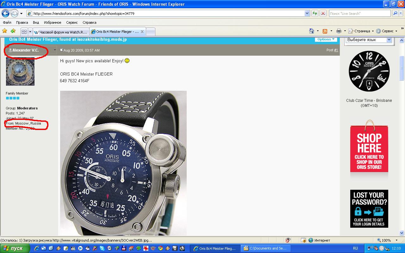This screenshot has height=253, width=405.
Task: Open the 'Выберите язык' language dropdown
Action: tap(369, 40)
